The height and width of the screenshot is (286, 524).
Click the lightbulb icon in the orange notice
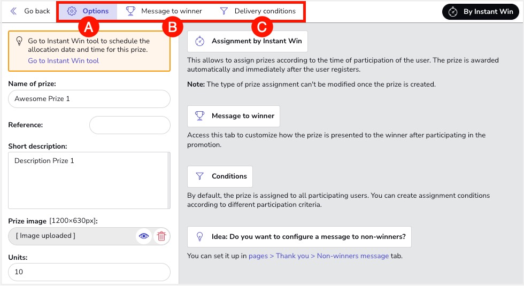[x=19, y=41]
